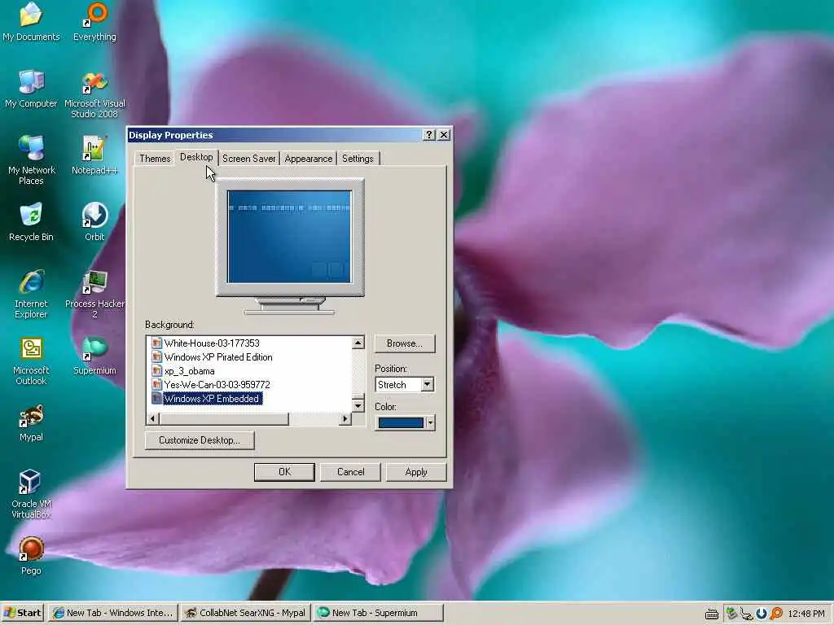The image size is (834, 625).
Task: Click the monitor wallpaper preview thumbnail
Action: (289, 237)
